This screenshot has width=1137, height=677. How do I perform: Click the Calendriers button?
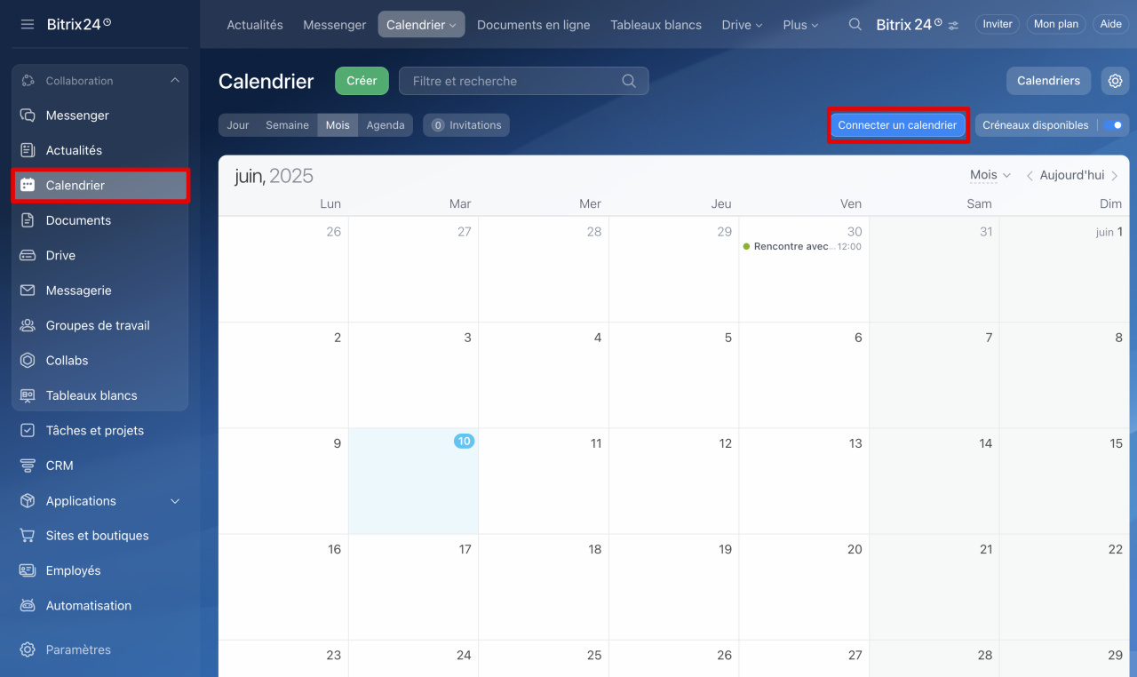tap(1048, 81)
